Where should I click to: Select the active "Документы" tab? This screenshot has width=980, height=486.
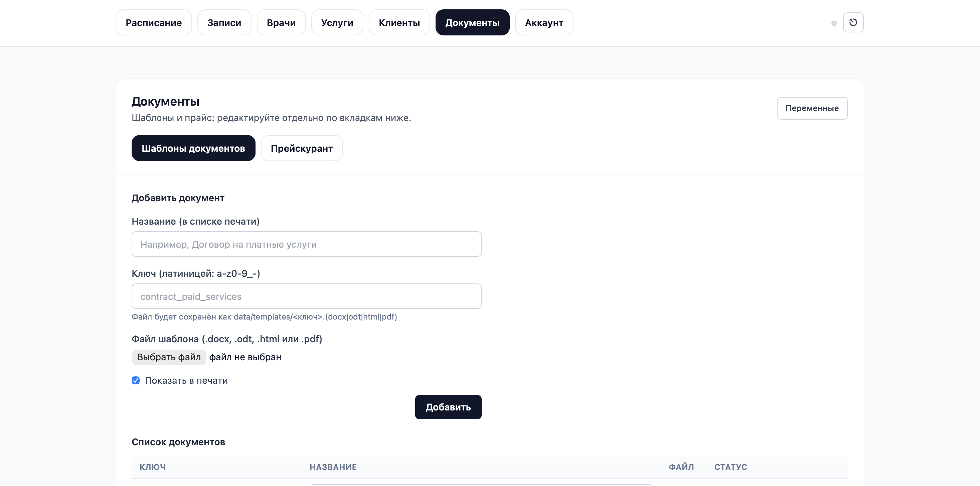(473, 22)
